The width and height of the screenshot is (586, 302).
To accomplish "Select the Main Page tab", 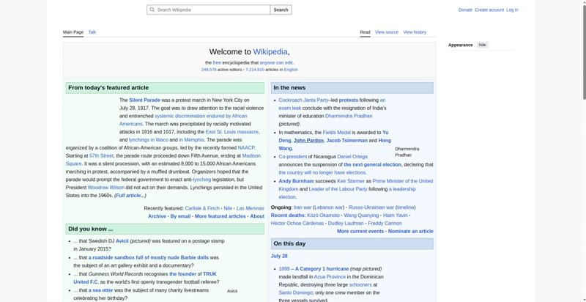I will tap(73, 32).
